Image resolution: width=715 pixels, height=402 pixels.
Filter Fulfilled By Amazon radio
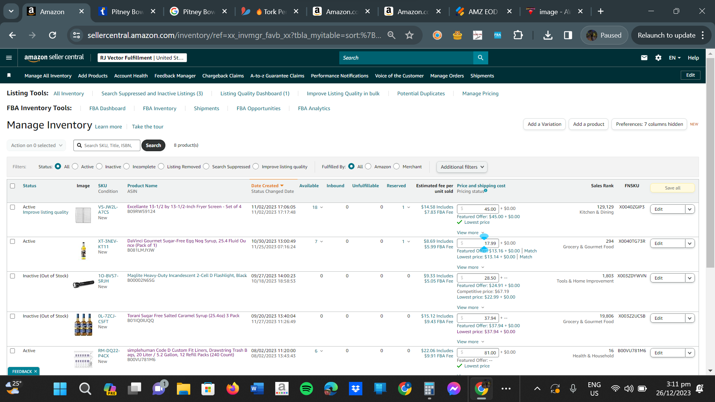tap(368, 166)
